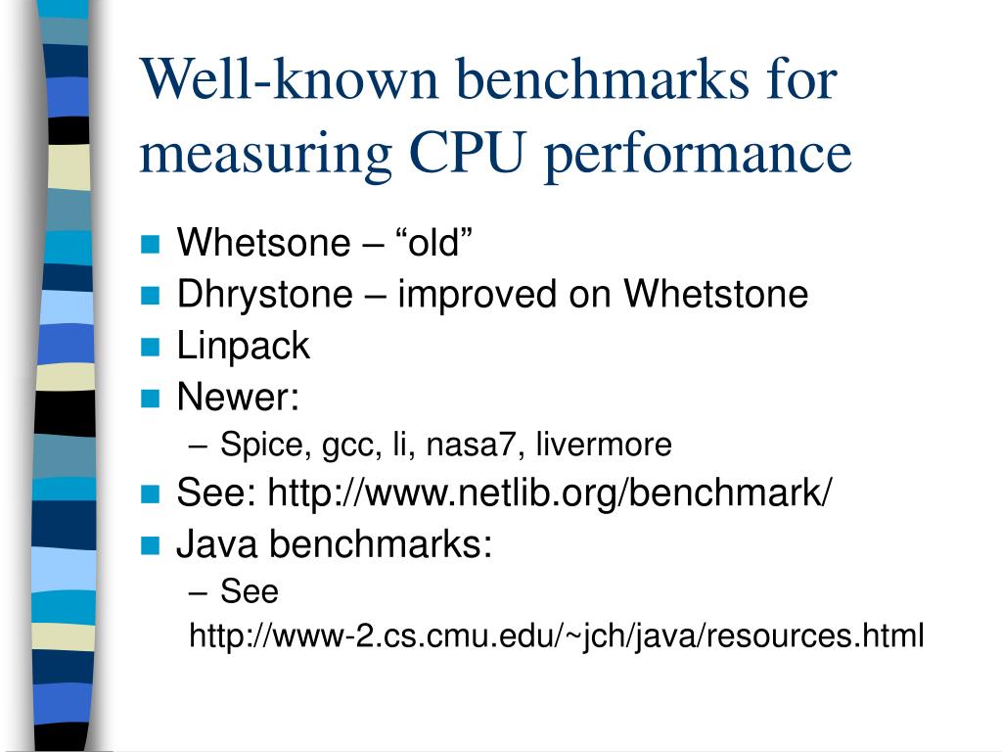Viewport: 1002px width, 752px height.
Task: Click the square bullet beside Whetsone
Action: coord(150,245)
